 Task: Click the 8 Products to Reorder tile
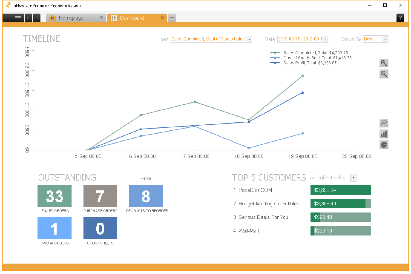pyautogui.click(x=146, y=196)
